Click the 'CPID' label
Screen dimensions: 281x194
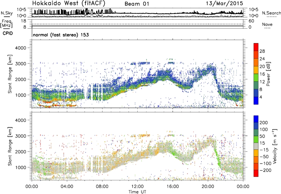[x=8, y=33]
